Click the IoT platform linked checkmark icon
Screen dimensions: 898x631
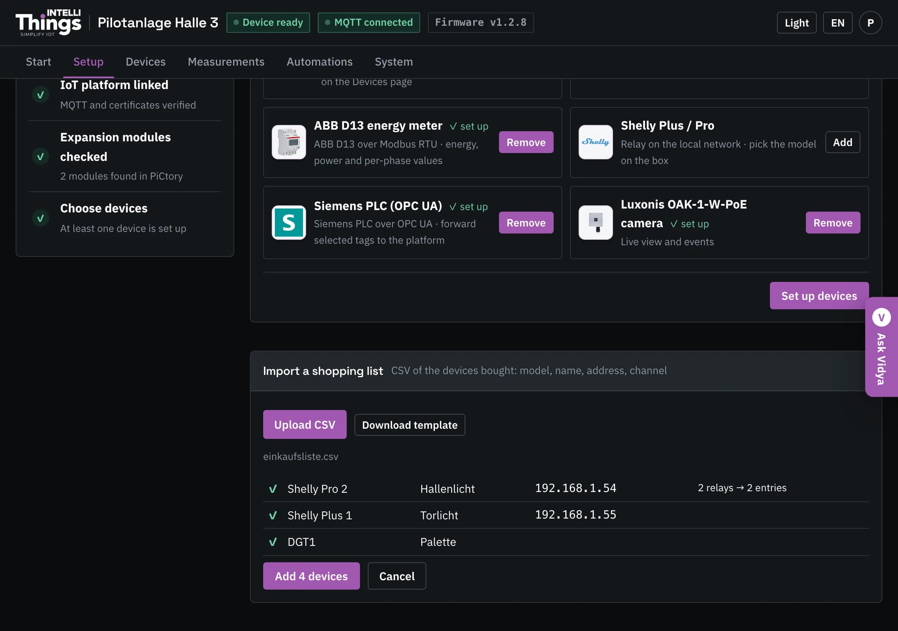click(x=40, y=94)
